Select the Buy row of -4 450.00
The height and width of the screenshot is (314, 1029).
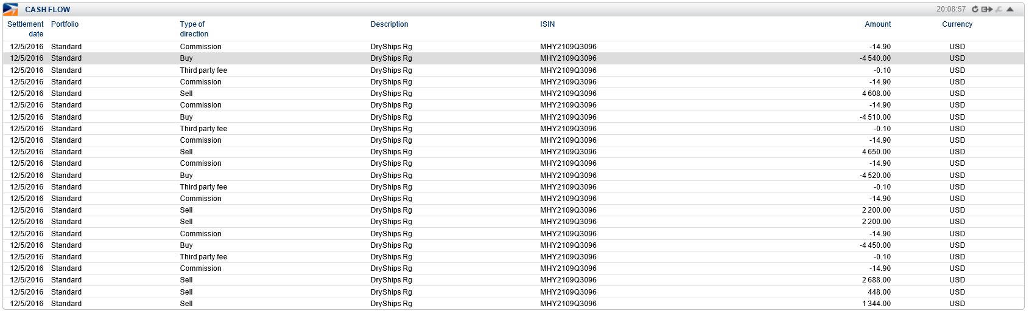875,245
